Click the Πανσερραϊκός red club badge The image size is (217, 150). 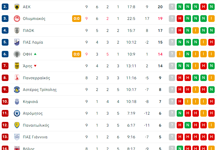pyautogui.click(x=17, y=78)
